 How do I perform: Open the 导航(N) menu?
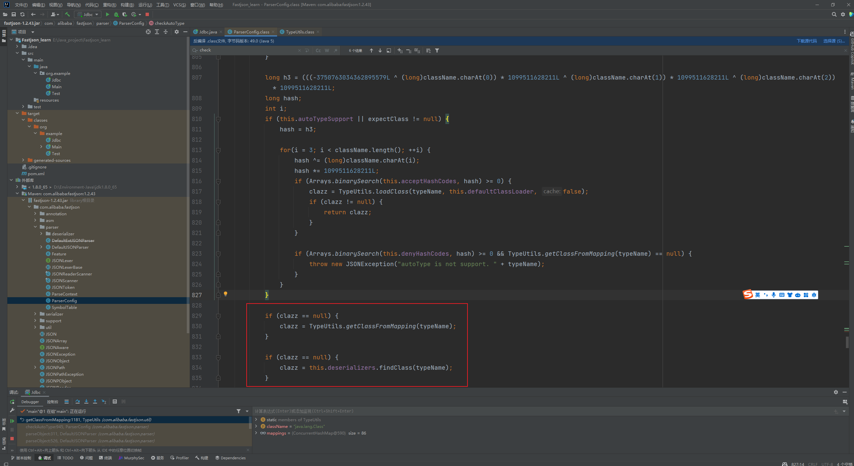point(74,5)
